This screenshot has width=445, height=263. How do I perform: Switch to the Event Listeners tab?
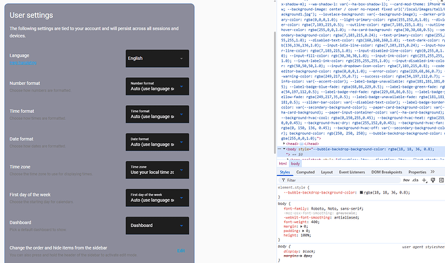[352, 172]
